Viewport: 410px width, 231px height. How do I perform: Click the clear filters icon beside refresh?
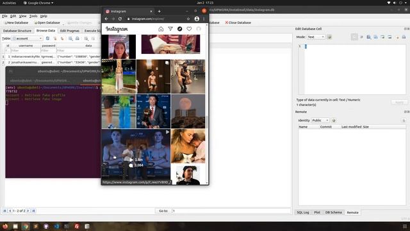coord(55,38)
